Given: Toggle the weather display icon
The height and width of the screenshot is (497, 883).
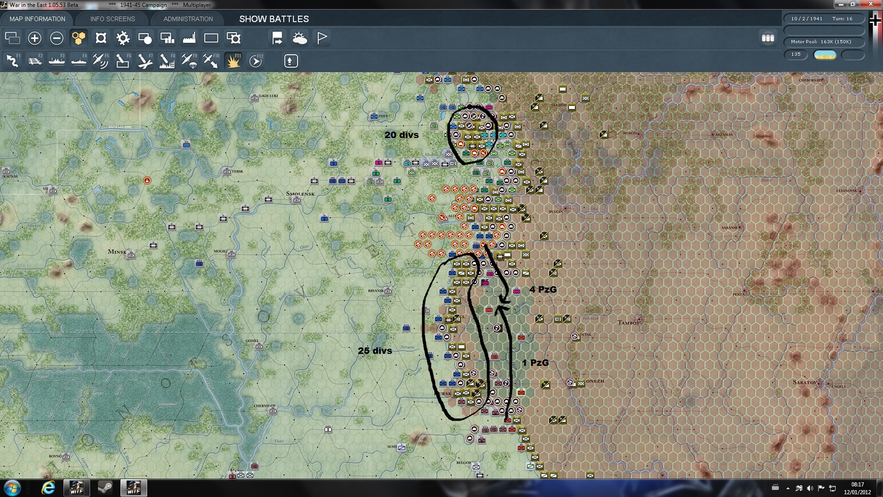Looking at the screenshot, I should coord(299,38).
